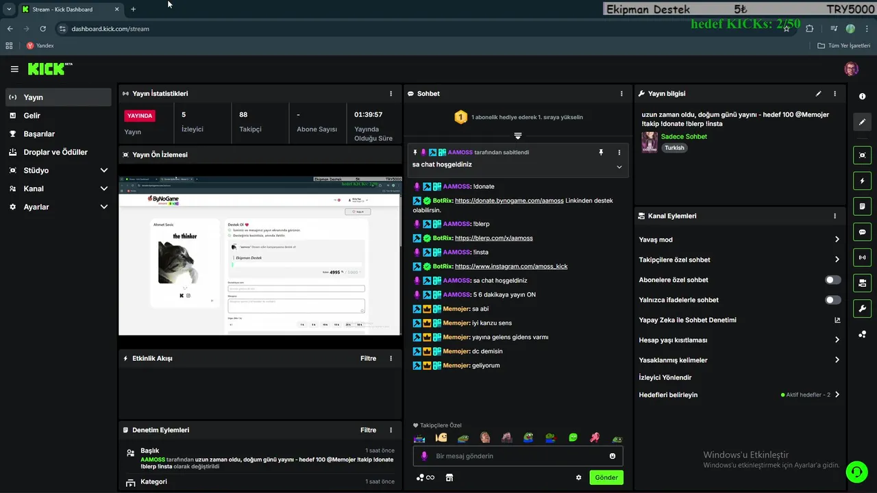
Task: Open the chat bubble widget icon in sidebar
Action: tap(862, 232)
